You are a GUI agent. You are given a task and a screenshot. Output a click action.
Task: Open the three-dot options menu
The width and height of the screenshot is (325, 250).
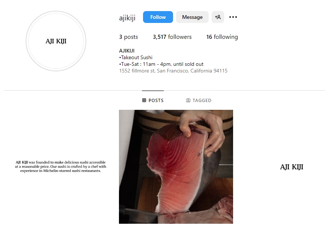[233, 17]
